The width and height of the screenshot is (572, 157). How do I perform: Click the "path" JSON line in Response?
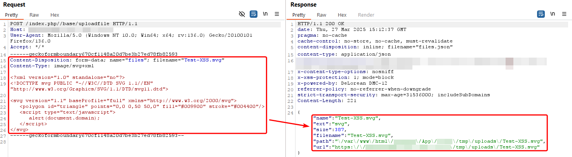pyautogui.click(x=429, y=141)
